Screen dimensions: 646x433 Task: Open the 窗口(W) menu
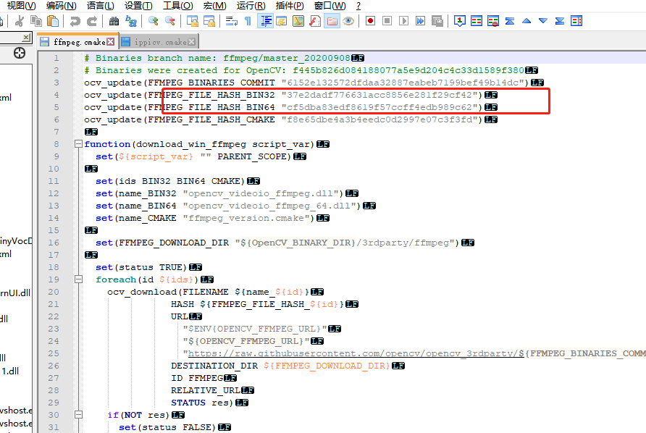330,6
